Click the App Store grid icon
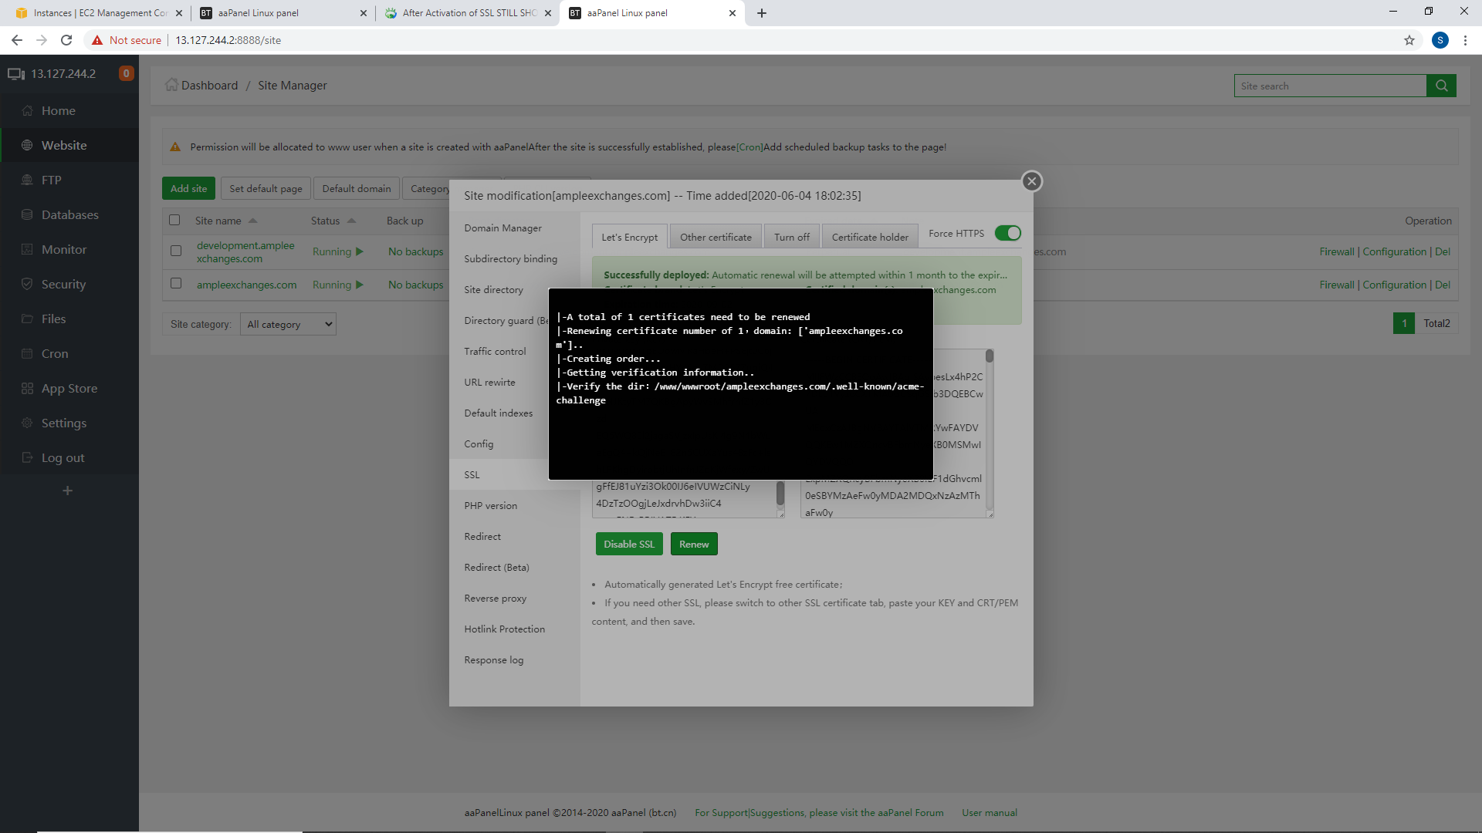This screenshot has width=1482, height=833. click(28, 388)
